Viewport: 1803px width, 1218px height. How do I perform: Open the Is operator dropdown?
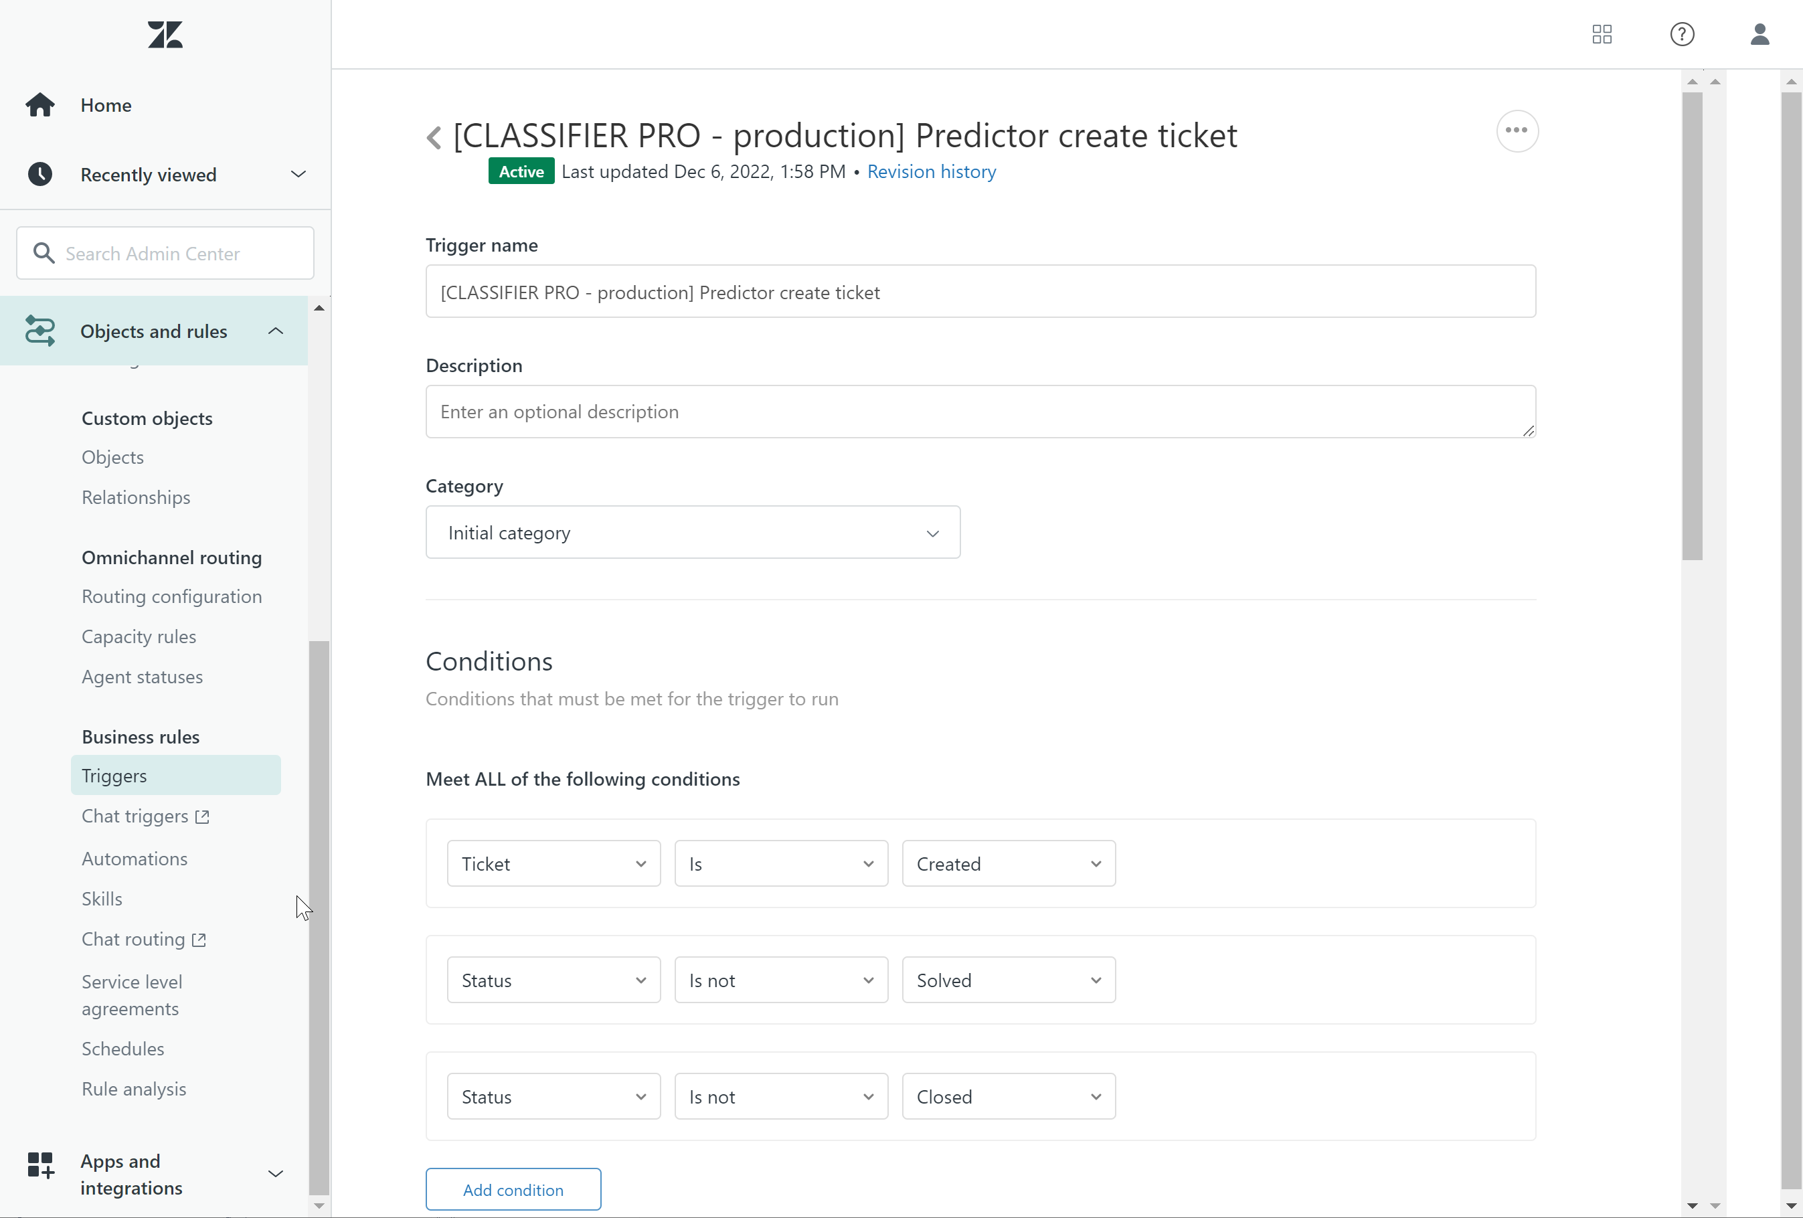pos(780,863)
